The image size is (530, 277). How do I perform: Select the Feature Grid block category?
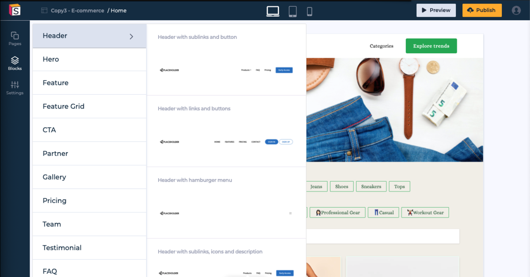(89, 106)
